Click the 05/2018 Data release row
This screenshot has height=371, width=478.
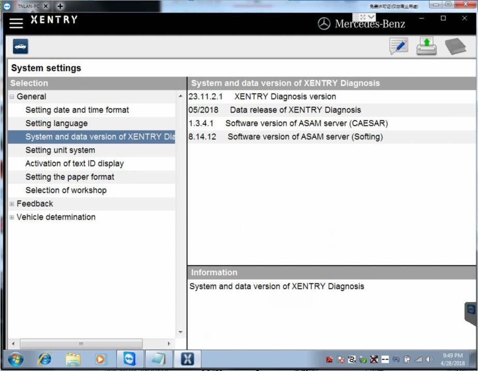[331, 110]
